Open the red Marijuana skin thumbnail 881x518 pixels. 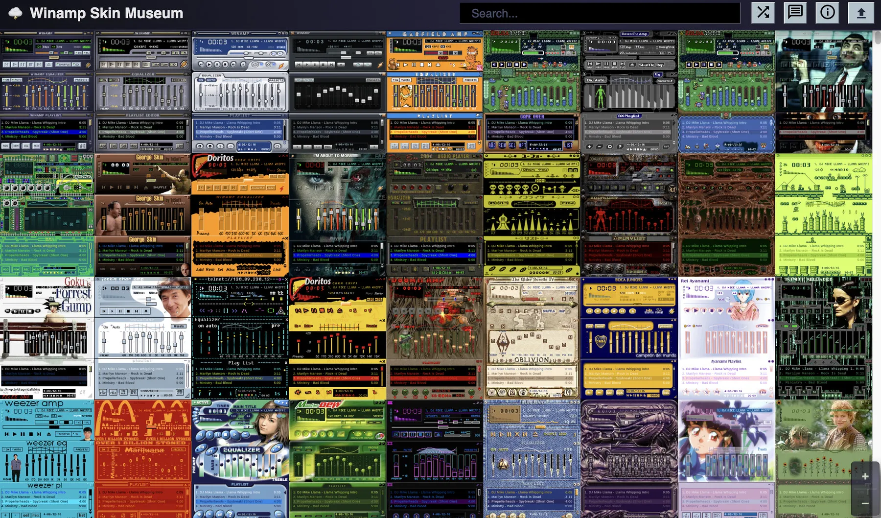tap(143, 459)
